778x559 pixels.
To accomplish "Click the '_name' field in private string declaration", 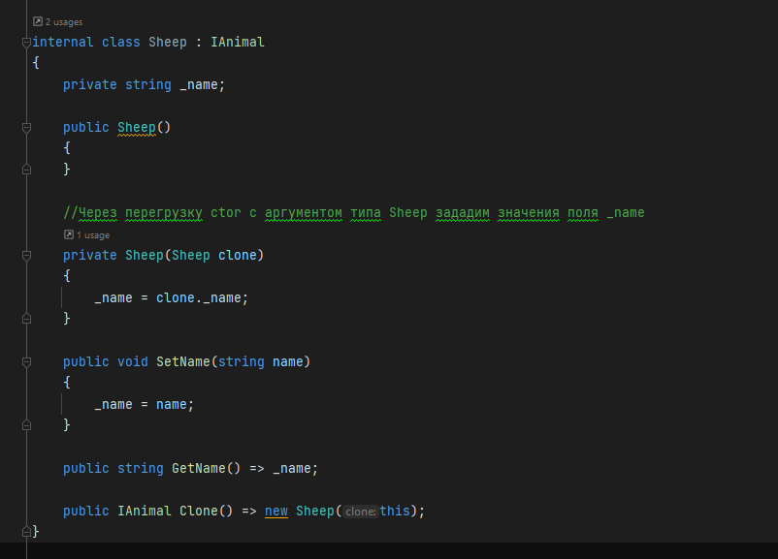I will coord(199,84).
